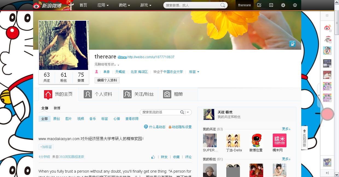Open the red photo sidebar thumbnail
The width and height of the screenshot is (339, 177).
(327, 75)
